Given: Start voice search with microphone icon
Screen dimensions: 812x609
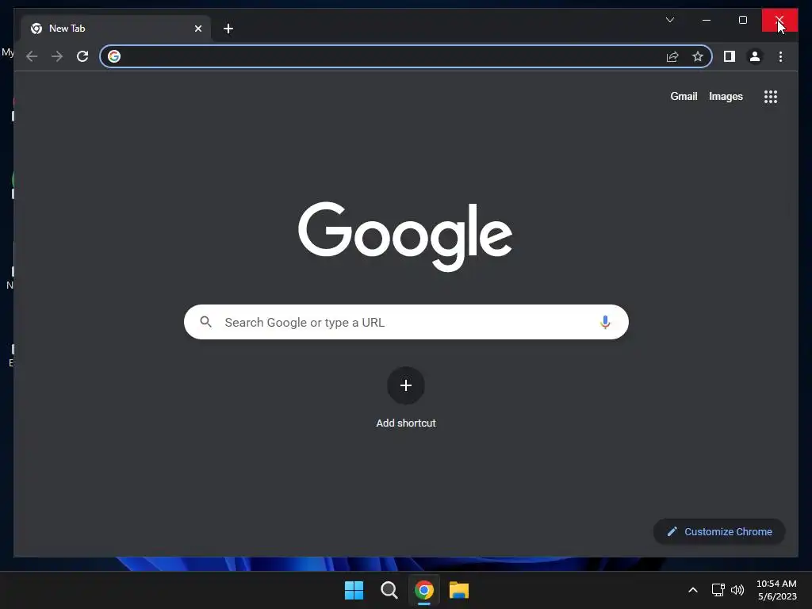Looking at the screenshot, I should click(605, 322).
